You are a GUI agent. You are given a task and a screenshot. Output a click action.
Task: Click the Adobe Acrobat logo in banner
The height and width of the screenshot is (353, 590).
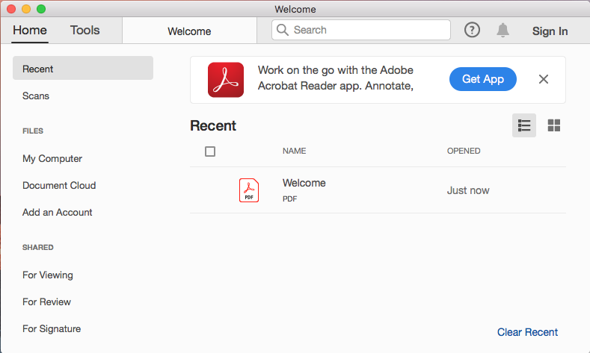coord(225,80)
